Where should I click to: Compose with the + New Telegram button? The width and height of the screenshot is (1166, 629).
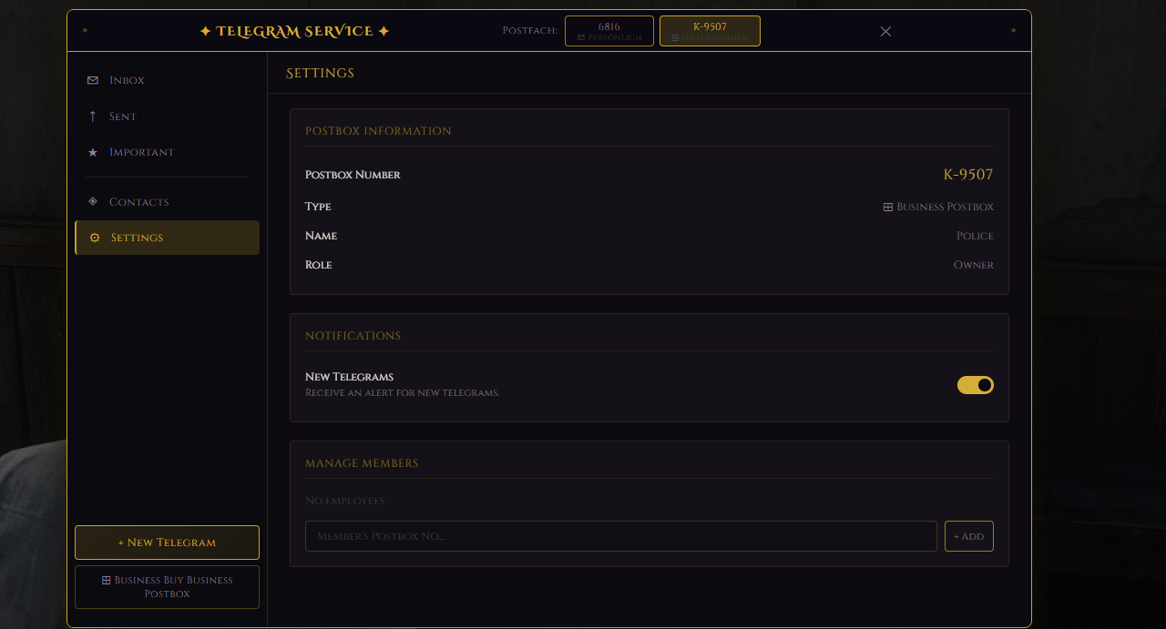(x=167, y=543)
